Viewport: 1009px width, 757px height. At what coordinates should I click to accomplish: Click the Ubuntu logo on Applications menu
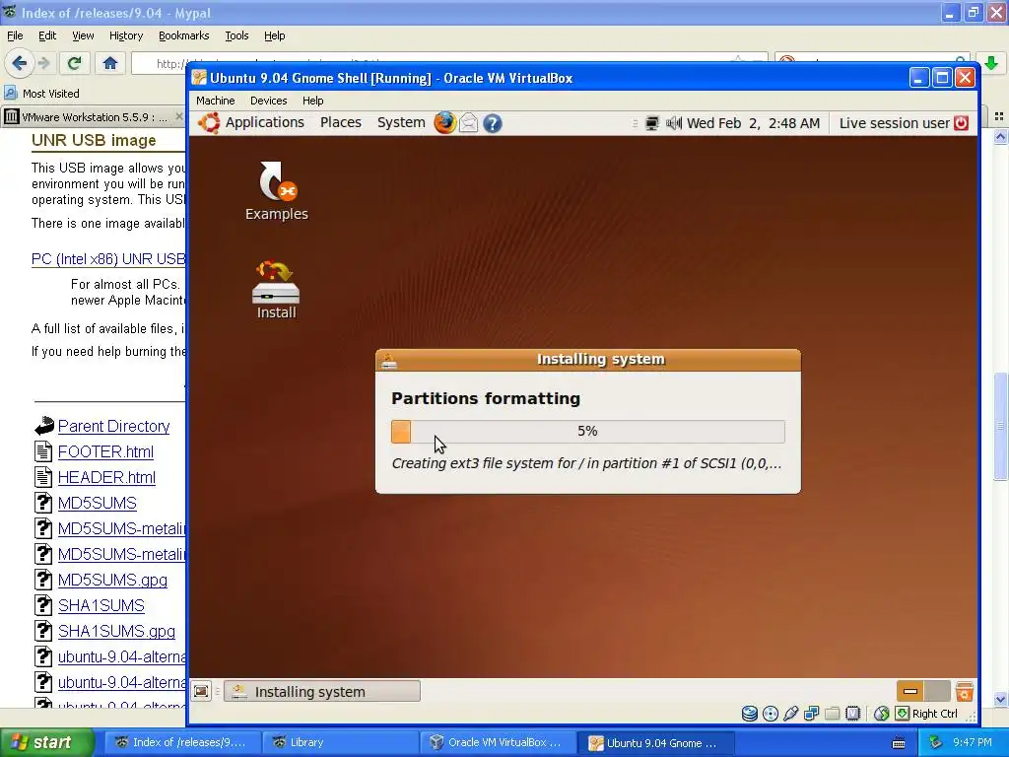[209, 123]
